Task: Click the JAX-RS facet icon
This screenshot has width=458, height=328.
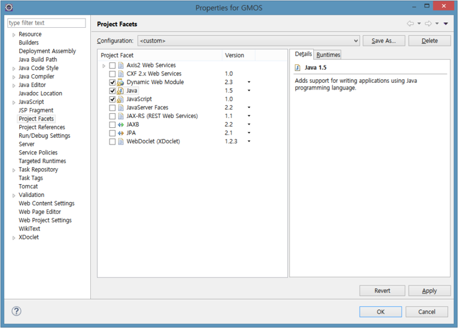Action: [121, 116]
